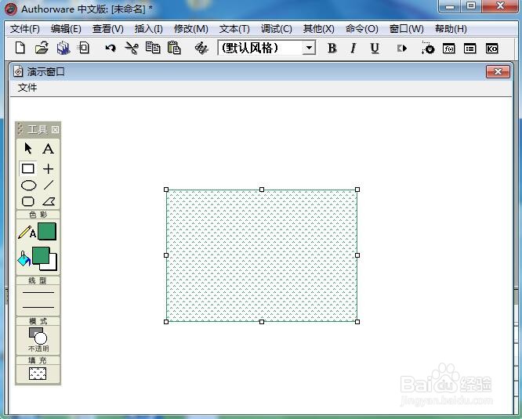This screenshot has width=522, height=419.
Task: Open the 帮助(H) menu
Action: point(451,29)
